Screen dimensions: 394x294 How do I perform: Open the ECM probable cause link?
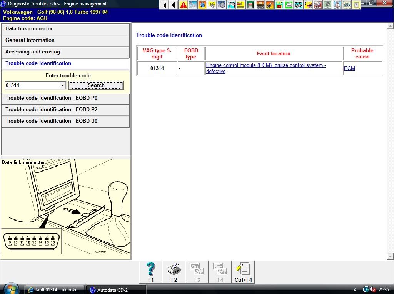[349, 68]
